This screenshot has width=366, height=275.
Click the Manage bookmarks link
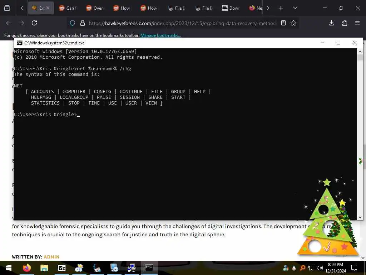pos(160,35)
